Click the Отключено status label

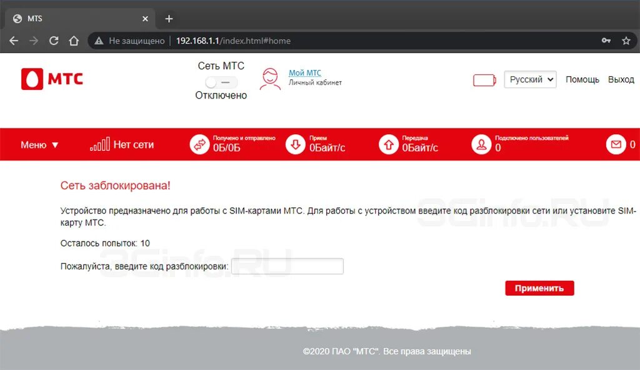pos(221,95)
